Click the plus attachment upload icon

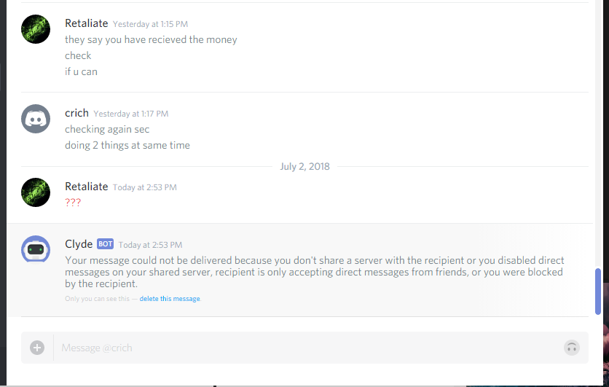(37, 348)
